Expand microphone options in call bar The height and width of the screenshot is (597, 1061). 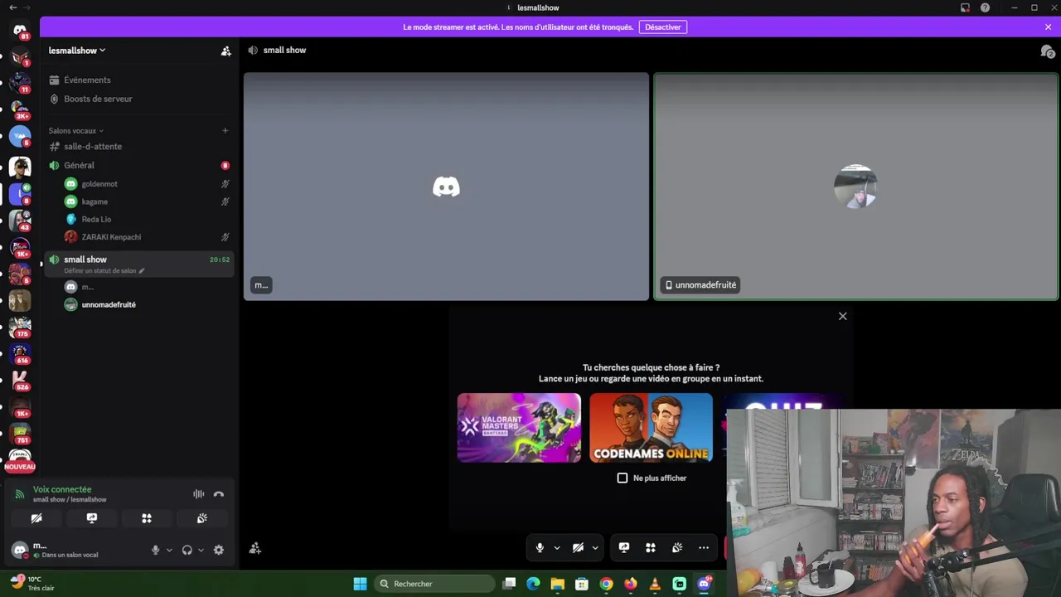pos(557,548)
